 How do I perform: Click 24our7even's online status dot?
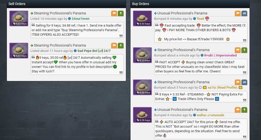tap(69, 19)
